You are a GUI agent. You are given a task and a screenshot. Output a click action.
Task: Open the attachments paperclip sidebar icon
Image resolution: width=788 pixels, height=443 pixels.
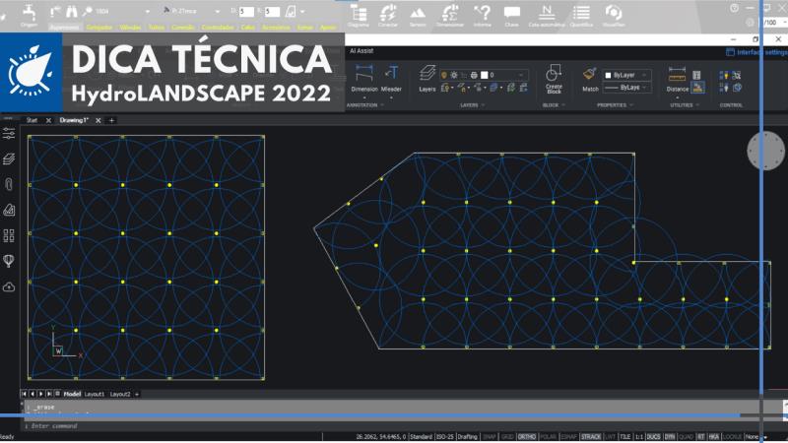(9, 184)
